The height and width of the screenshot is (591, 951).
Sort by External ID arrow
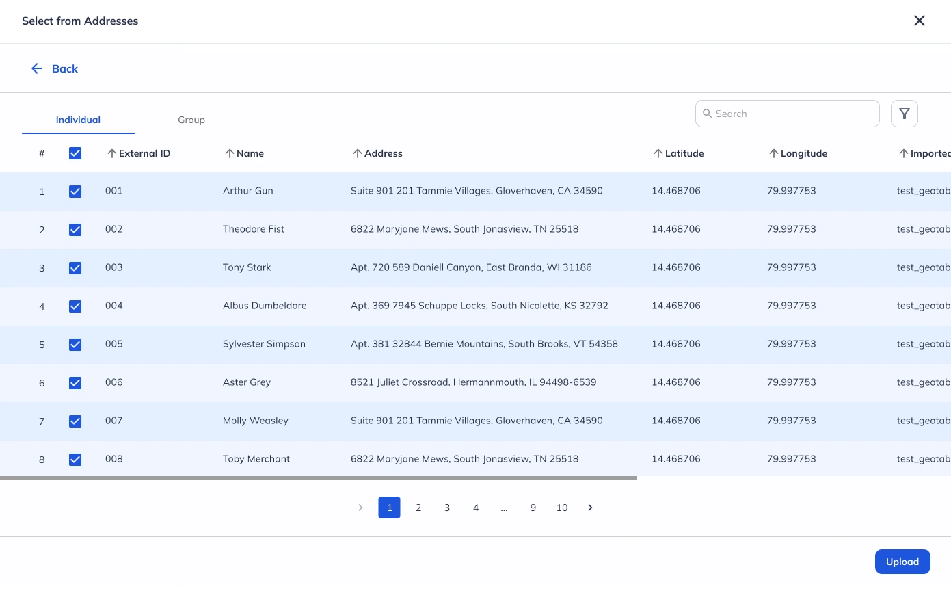point(112,153)
